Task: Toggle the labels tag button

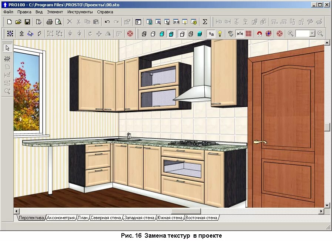Action: 231,33
